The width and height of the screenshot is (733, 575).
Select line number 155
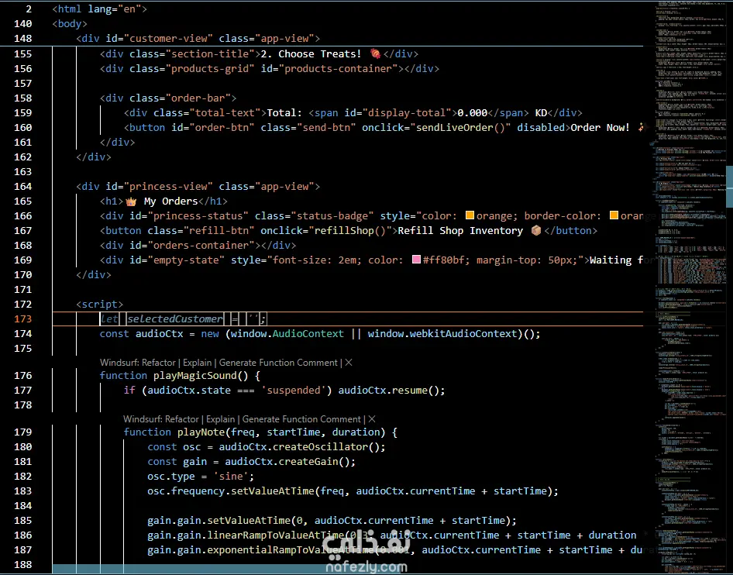click(x=23, y=53)
